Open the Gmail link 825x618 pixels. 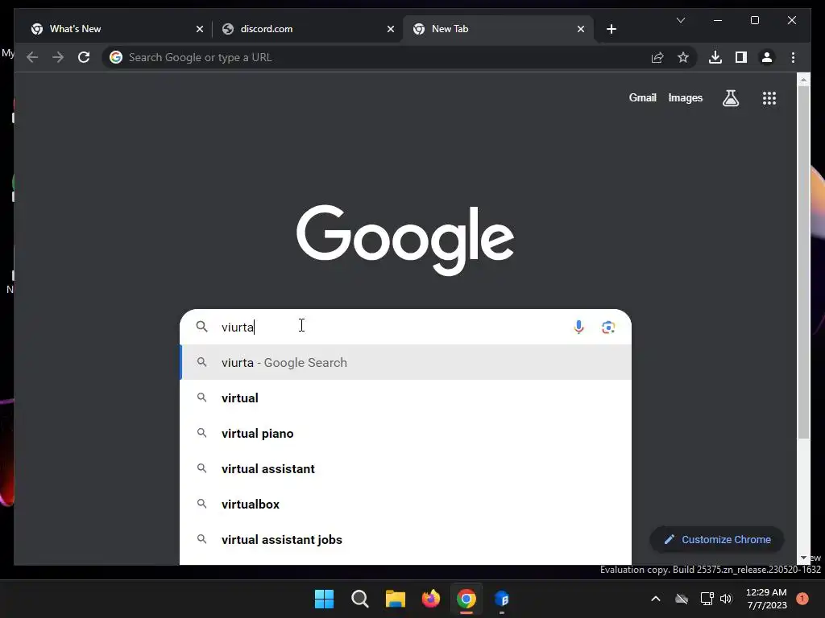click(x=642, y=97)
